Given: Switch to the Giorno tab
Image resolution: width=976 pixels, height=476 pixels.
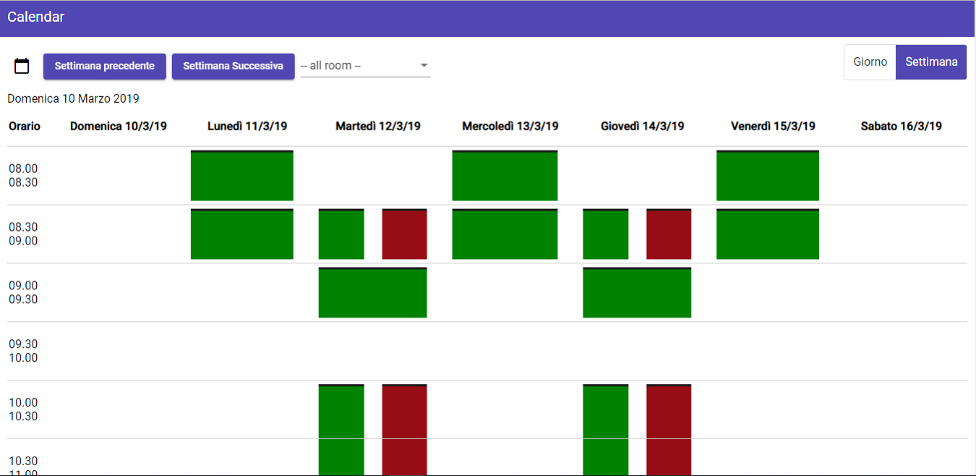Looking at the screenshot, I should (x=870, y=61).
